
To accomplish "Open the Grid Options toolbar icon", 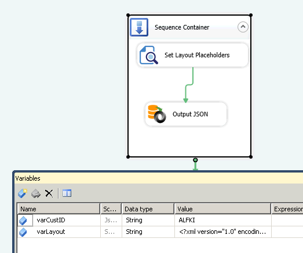I will point(67,193).
